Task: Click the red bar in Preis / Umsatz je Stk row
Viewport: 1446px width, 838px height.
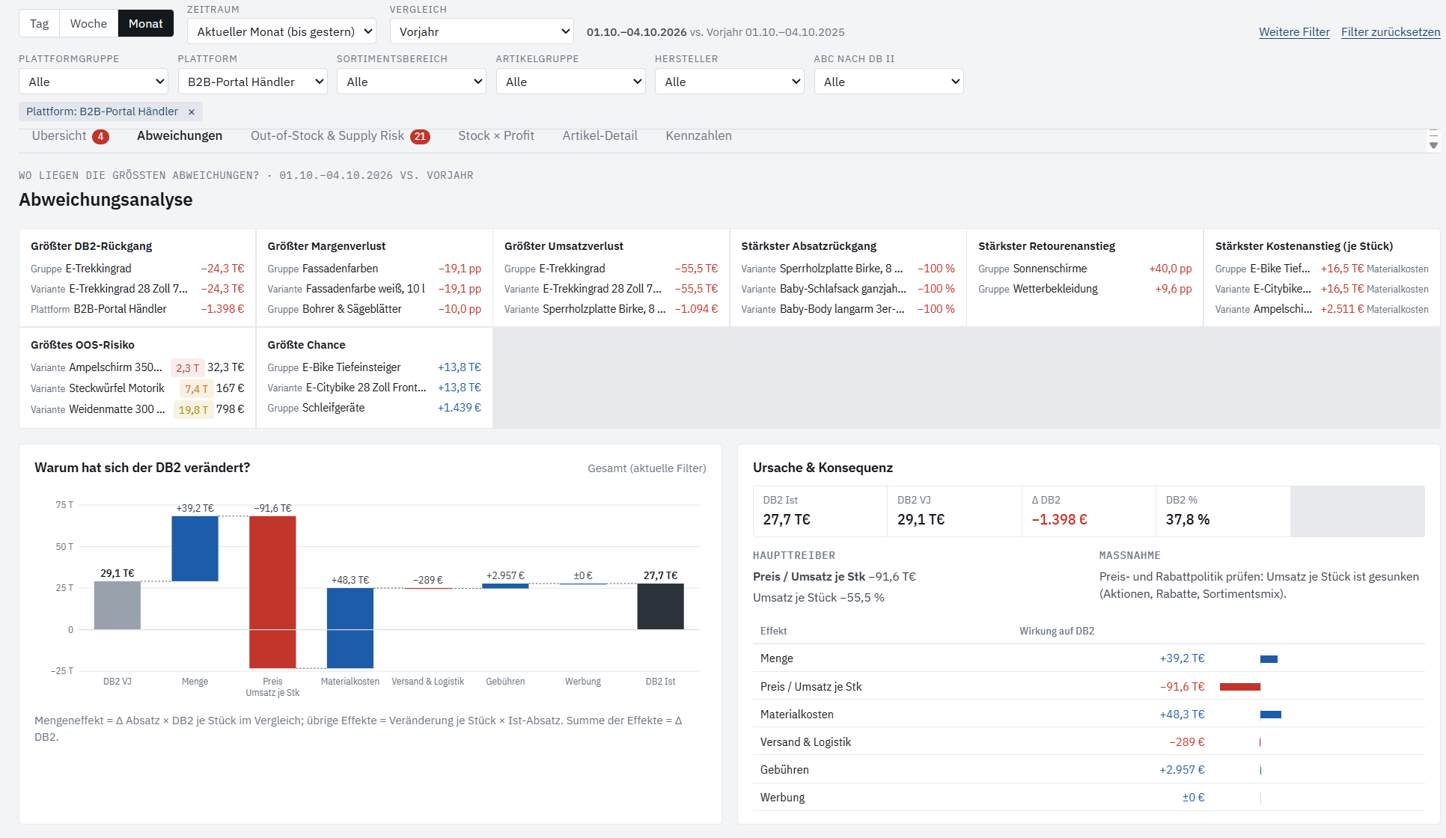Action: [x=1240, y=687]
